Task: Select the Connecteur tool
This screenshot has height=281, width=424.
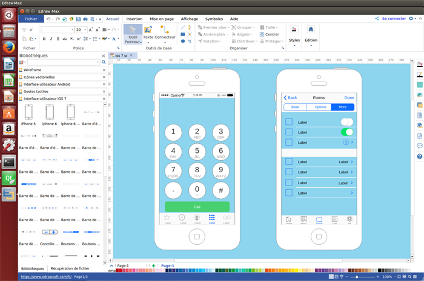Action: [x=165, y=34]
